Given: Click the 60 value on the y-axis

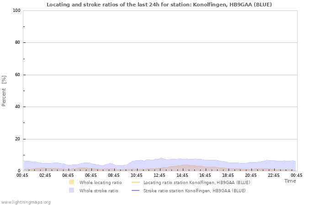Looking at the screenshot, I should pos(17,75).
